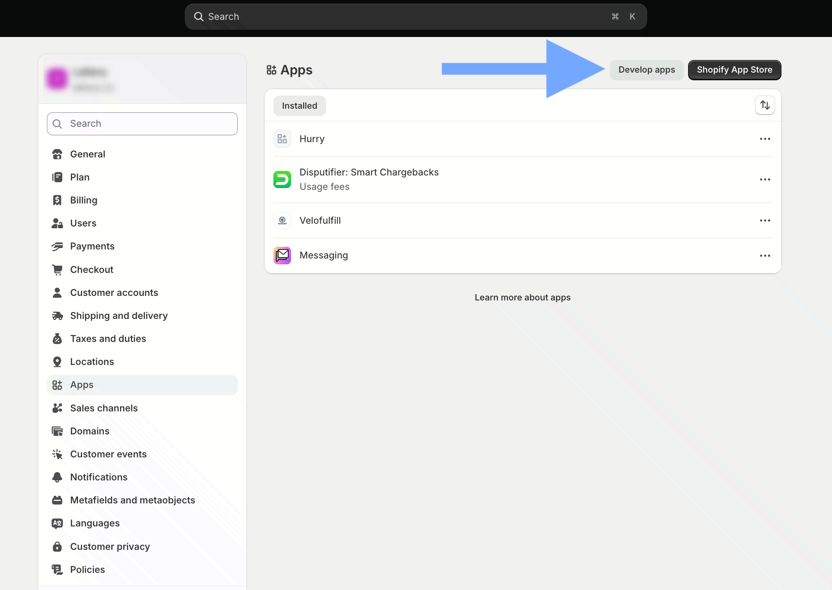Click the Customer privacy lock icon
This screenshot has width=832, height=590.
point(57,547)
